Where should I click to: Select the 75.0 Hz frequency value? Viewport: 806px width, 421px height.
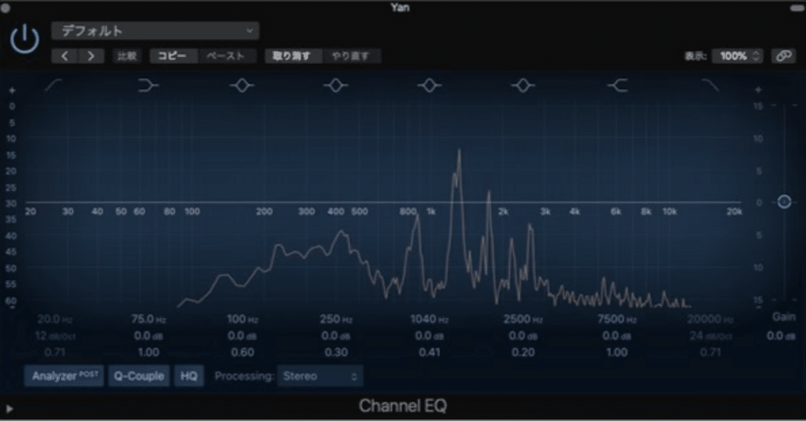click(x=148, y=319)
